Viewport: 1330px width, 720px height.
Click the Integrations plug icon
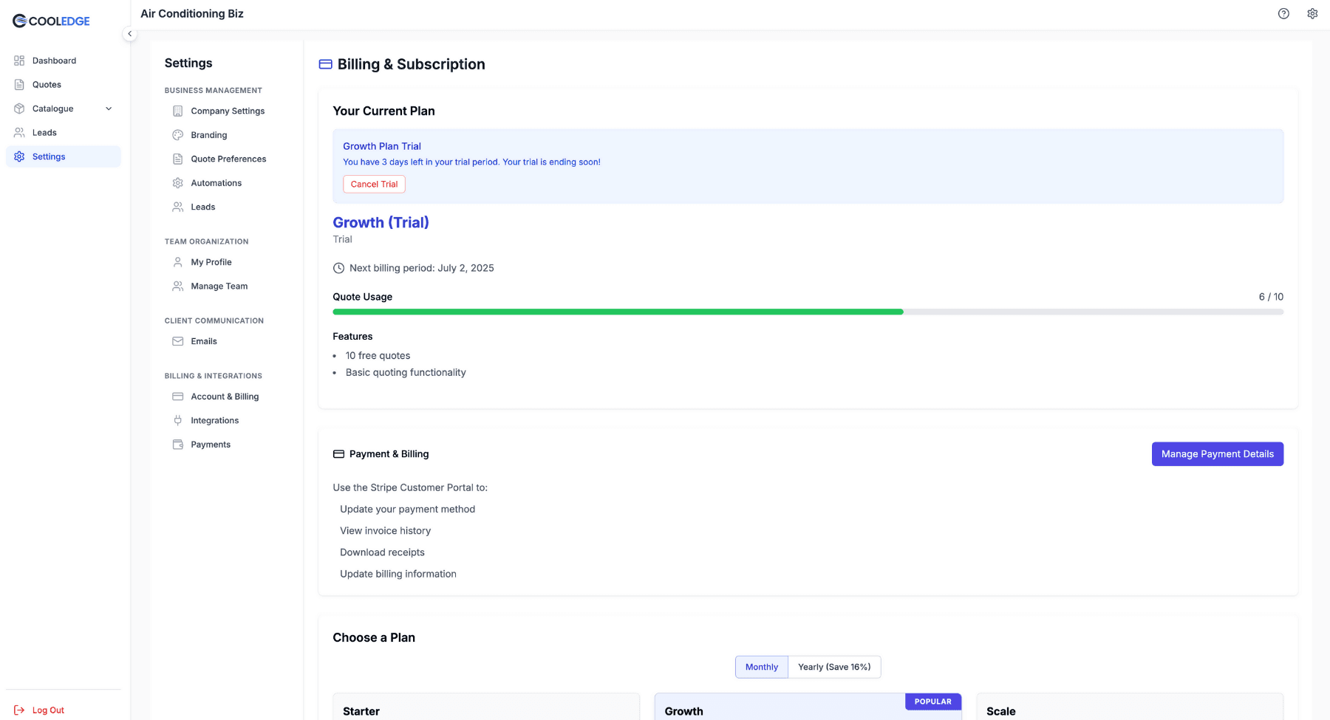[177, 420]
